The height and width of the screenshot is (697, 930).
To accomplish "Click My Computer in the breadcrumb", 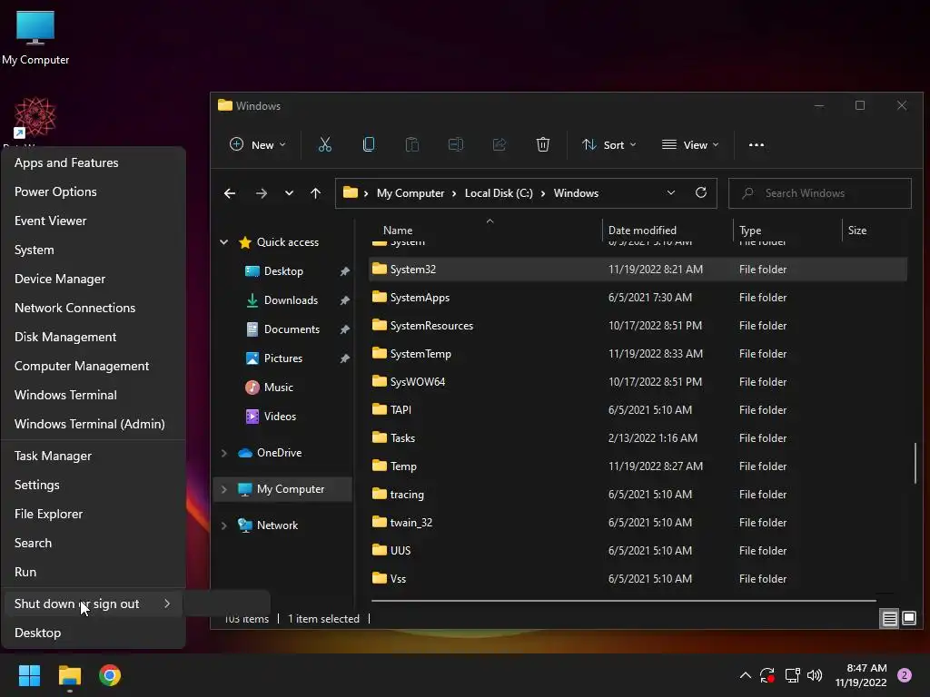I will [411, 193].
